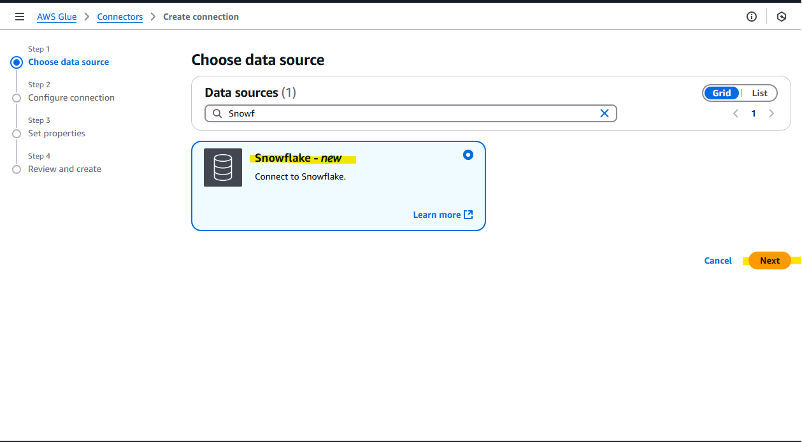The image size is (802, 442).
Task: Select Step 4 Review and create
Action: pos(64,169)
